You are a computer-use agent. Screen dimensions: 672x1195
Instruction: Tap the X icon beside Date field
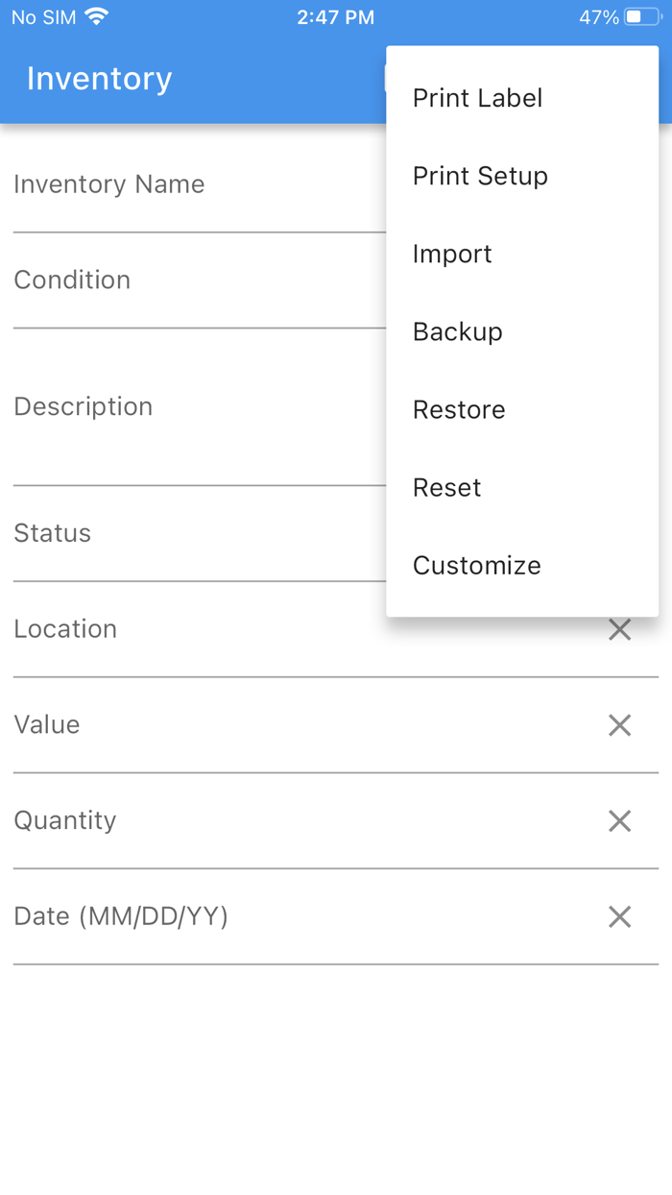tap(619, 917)
